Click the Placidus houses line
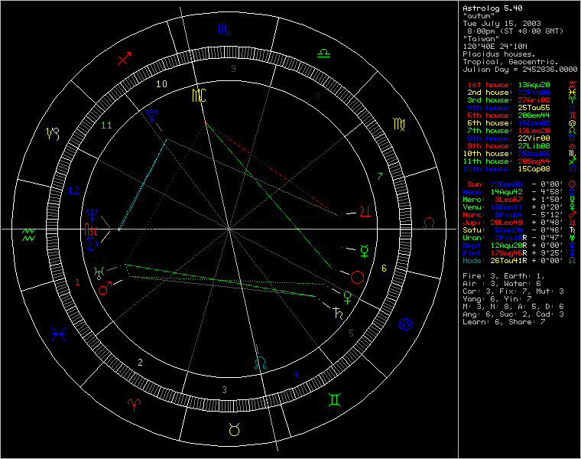Screen dimensions: 581x459 point(498,54)
